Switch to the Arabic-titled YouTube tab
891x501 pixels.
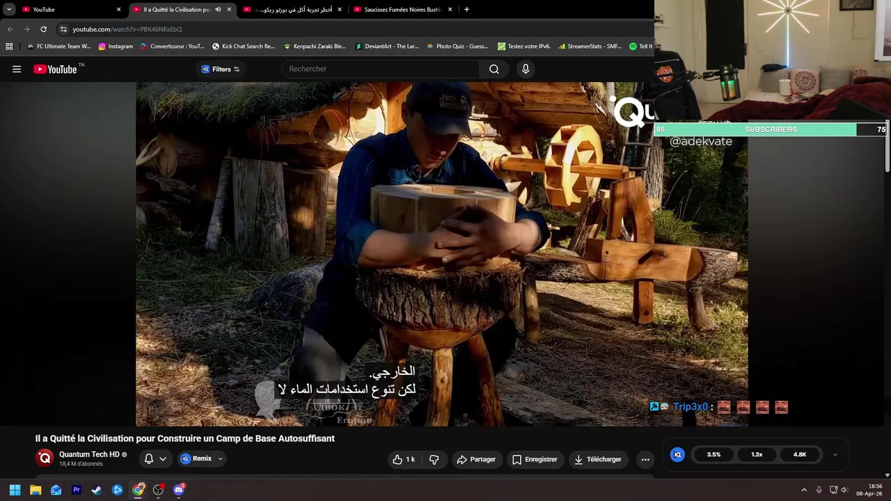(292, 10)
